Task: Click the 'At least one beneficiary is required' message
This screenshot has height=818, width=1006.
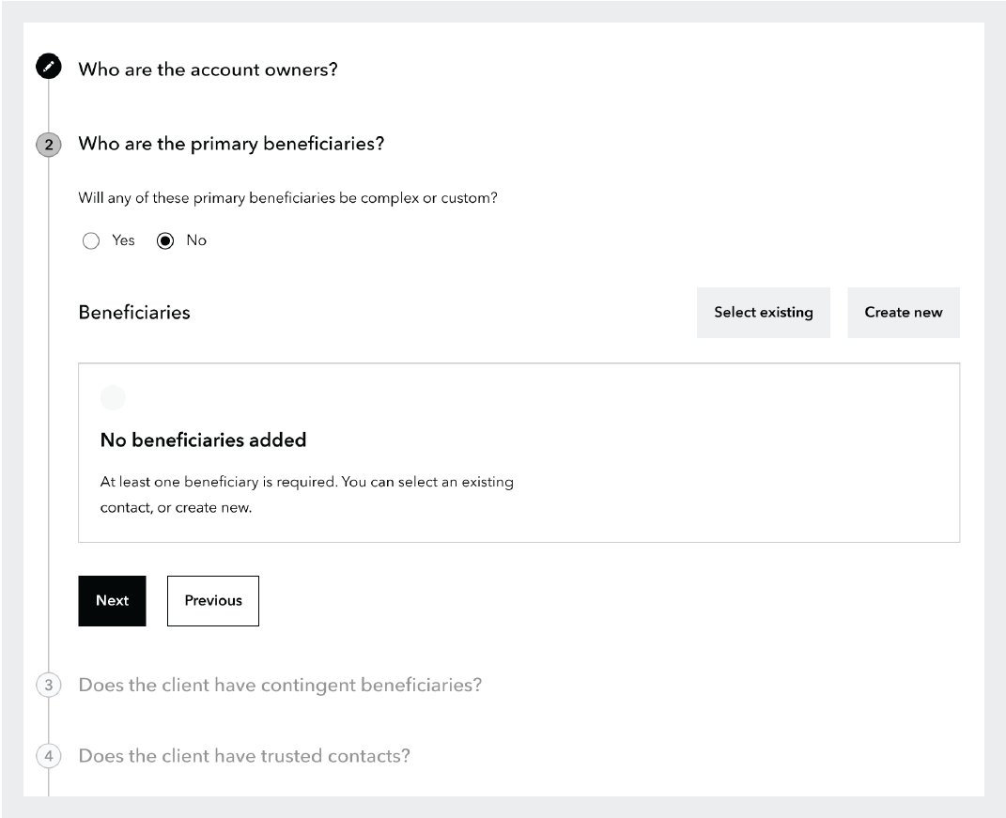Action: (306, 483)
